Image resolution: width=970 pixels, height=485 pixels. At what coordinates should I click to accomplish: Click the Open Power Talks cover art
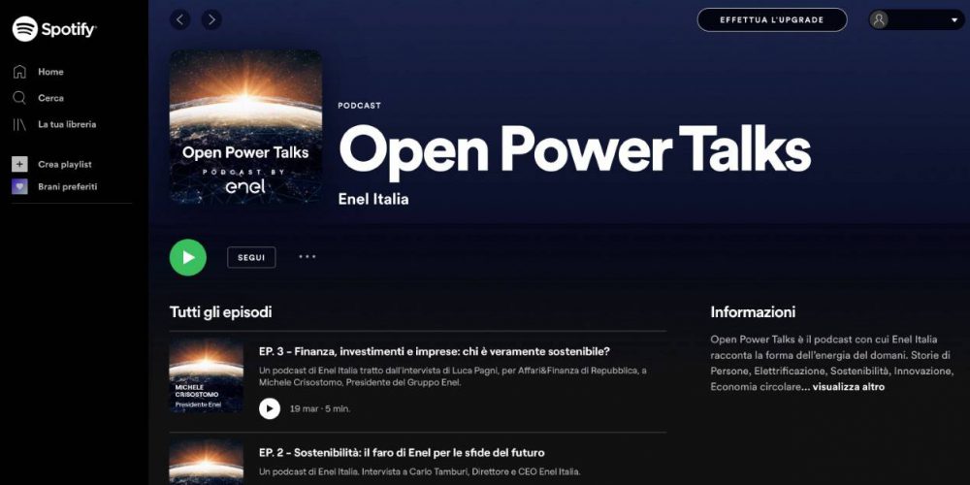[245, 127]
